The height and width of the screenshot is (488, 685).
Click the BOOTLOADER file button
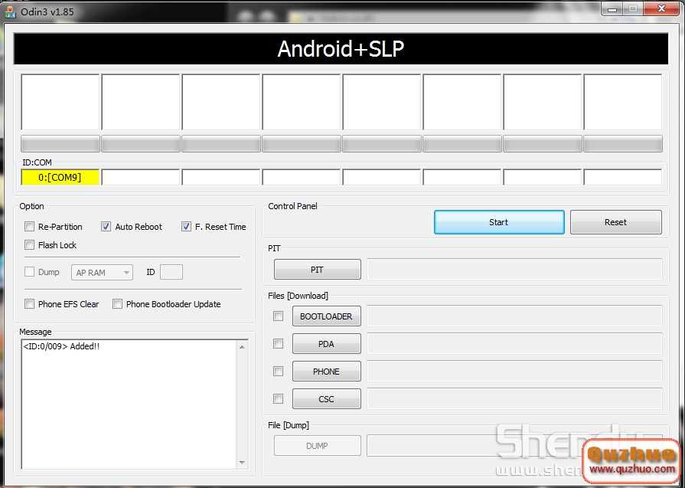[x=326, y=316]
